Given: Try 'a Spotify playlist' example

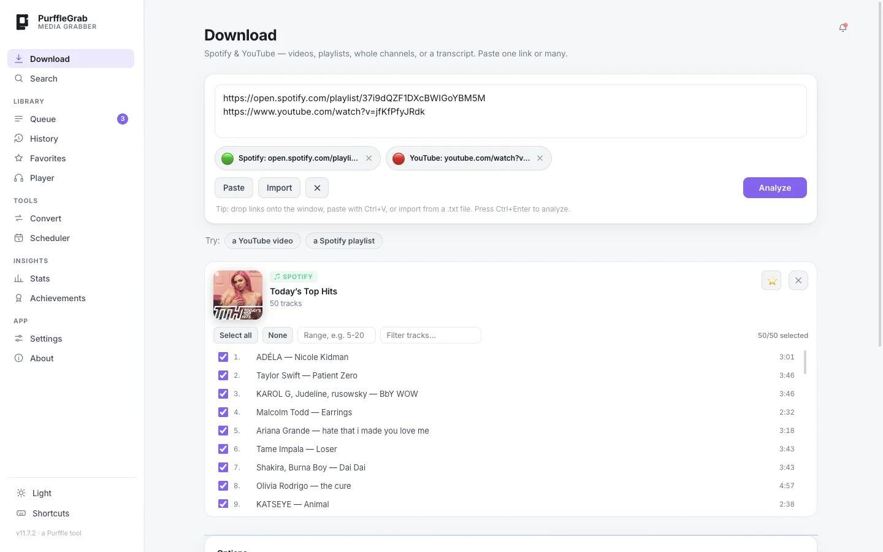Looking at the screenshot, I should coord(344,241).
